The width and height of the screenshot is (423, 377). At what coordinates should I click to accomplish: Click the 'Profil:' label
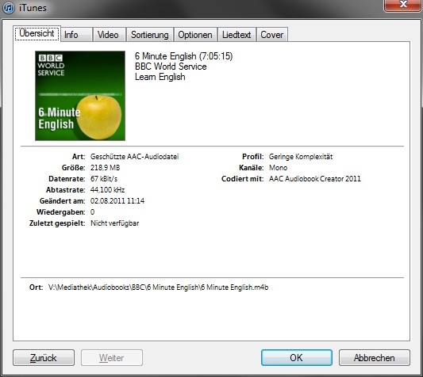tap(253, 157)
